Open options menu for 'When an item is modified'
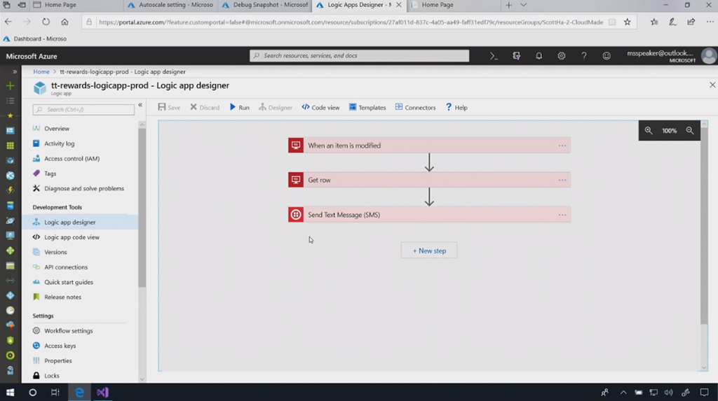Viewport: 718px width, 401px height. pyautogui.click(x=562, y=146)
